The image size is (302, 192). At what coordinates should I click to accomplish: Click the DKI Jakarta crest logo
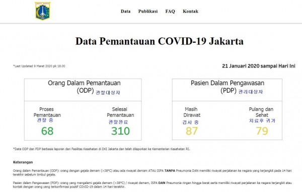43,11
